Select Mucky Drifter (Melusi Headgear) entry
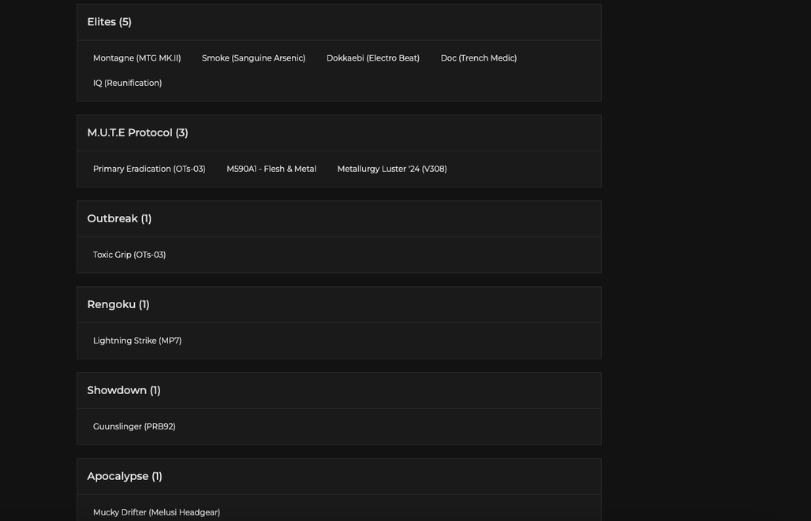This screenshot has width=811, height=521. (156, 512)
